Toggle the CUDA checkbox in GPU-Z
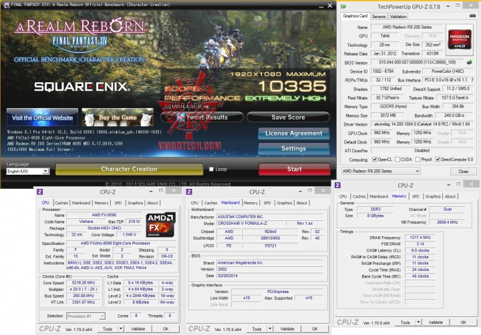 click(397, 159)
